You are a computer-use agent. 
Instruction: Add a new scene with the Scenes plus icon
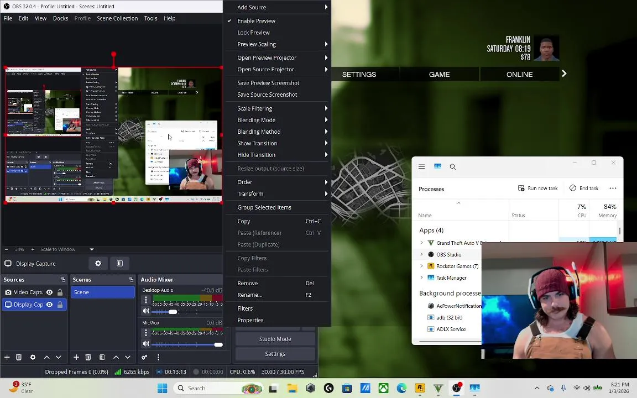pos(76,358)
